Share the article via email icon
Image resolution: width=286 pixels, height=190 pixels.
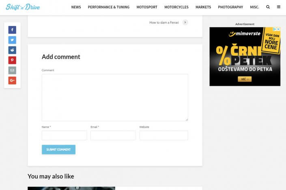[x=12, y=70]
